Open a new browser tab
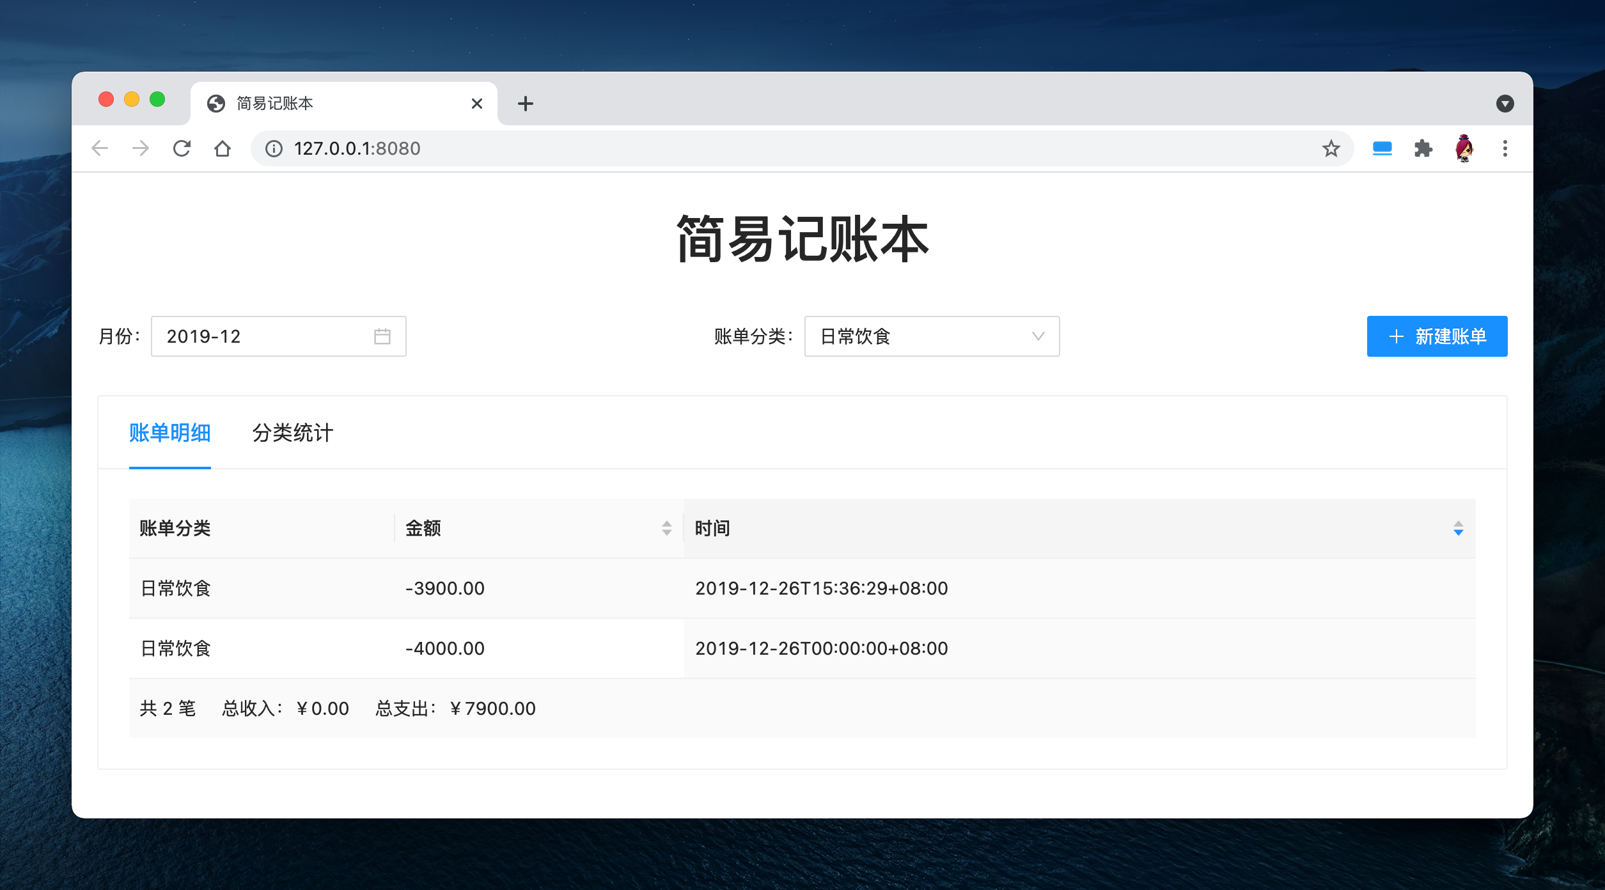This screenshot has width=1605, height=890. point(525,103)
